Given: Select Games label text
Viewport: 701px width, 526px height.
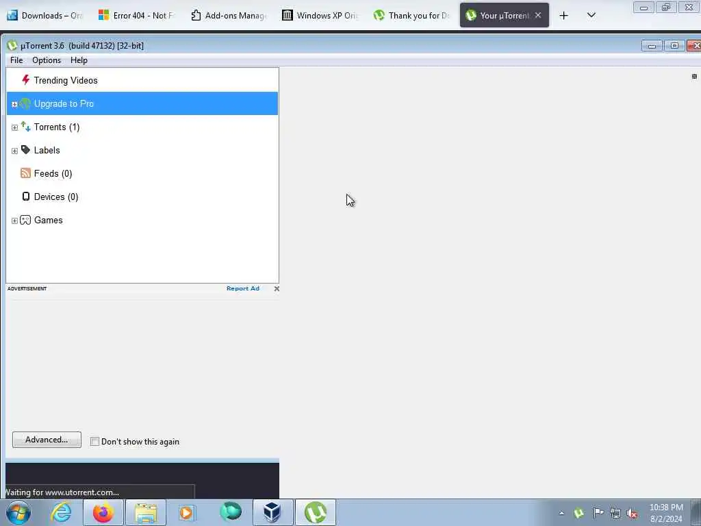Looking at the screenshot, I should [x=49, y=220].
